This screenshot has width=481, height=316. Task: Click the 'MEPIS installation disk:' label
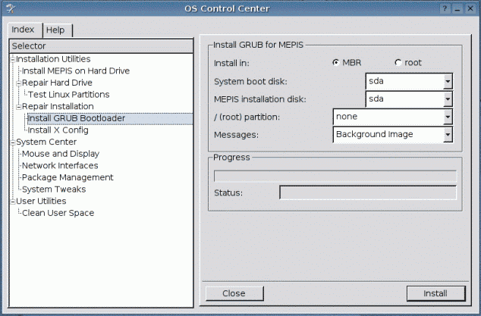(260, 99)
